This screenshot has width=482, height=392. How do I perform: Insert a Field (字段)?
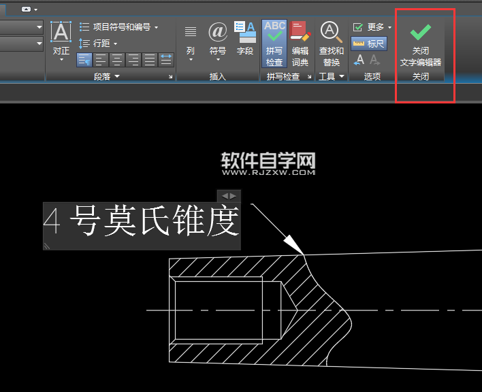[245, 38]
